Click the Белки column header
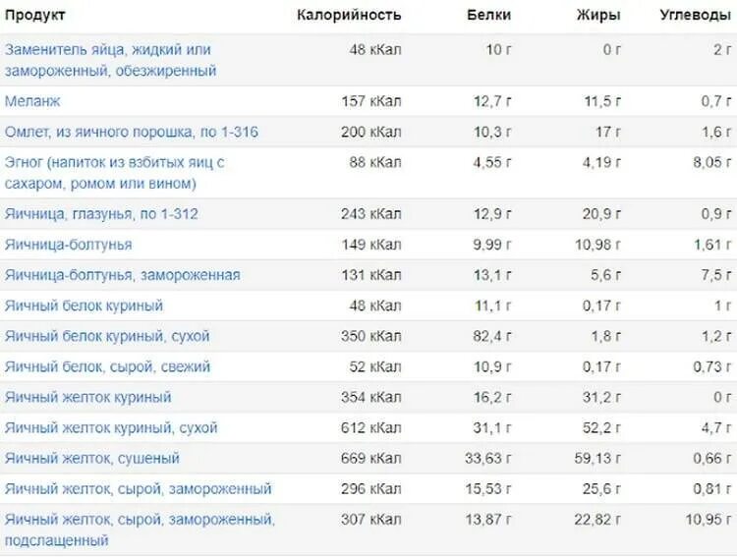 pyautogui.click(x=488, y=15)
